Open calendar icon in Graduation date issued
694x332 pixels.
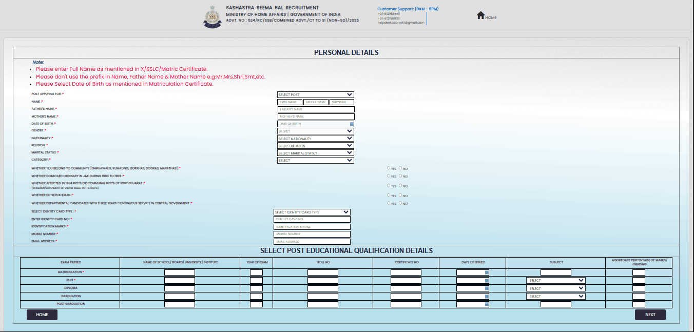click(487, 296)
